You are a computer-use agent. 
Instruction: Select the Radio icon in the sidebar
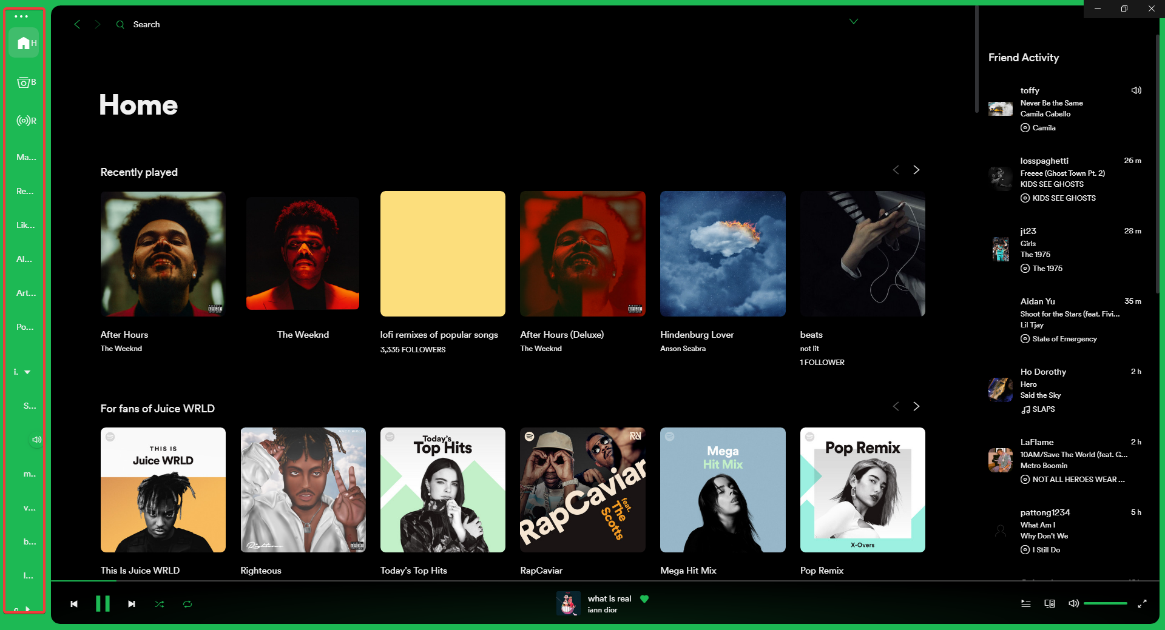pyautogui.click(x=25, y=120)
